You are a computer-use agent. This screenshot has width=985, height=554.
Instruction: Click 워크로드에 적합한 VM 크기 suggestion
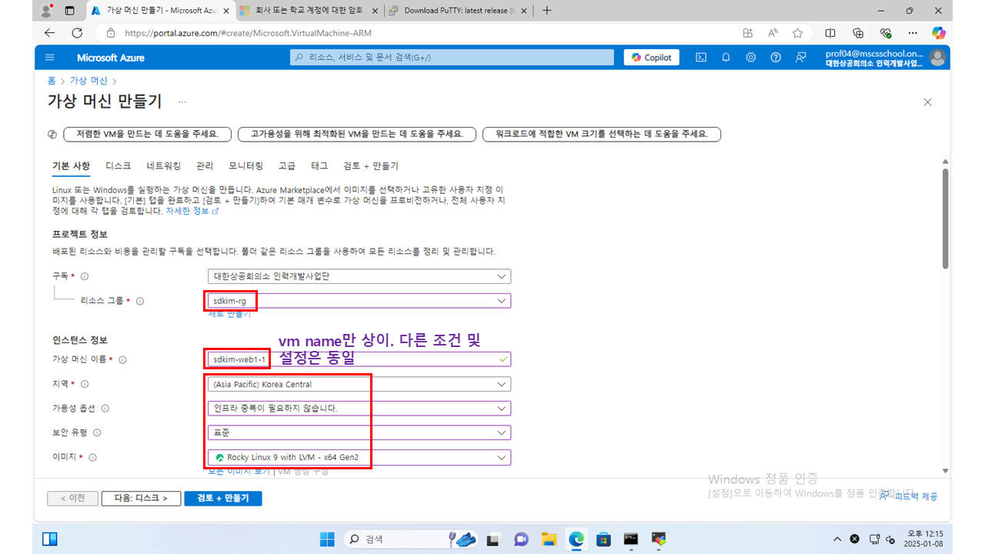pos(602,134)
